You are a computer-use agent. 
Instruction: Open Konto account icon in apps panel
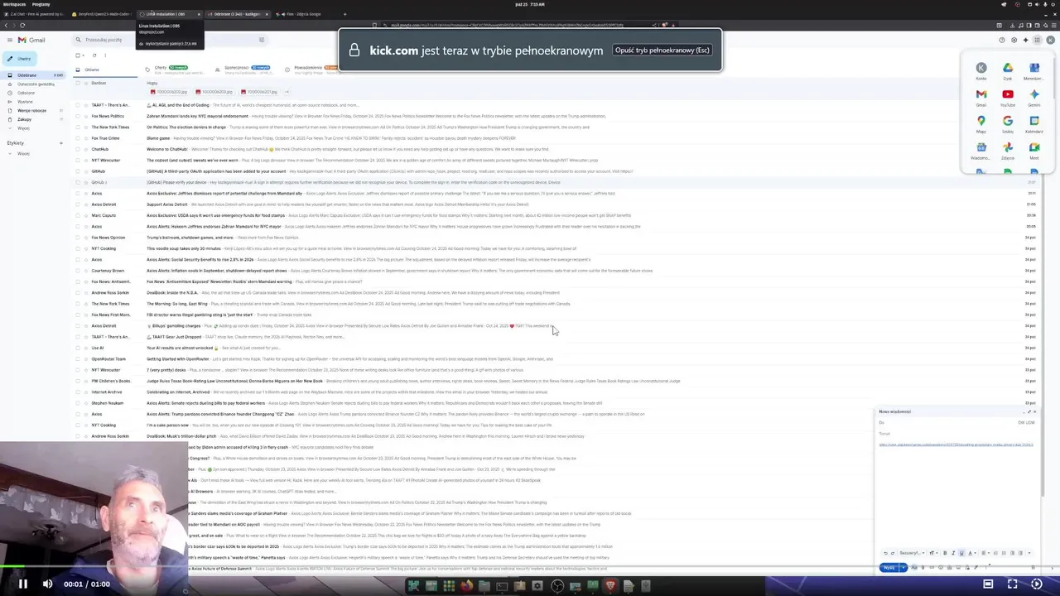(980, 70)
